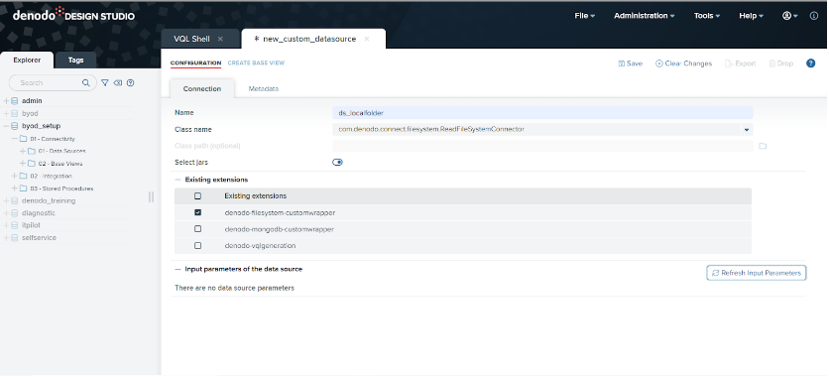The width and height of the screenshot is (829, 377).
Task: Click the blue help icon near Drop
Action: (810, 63)
